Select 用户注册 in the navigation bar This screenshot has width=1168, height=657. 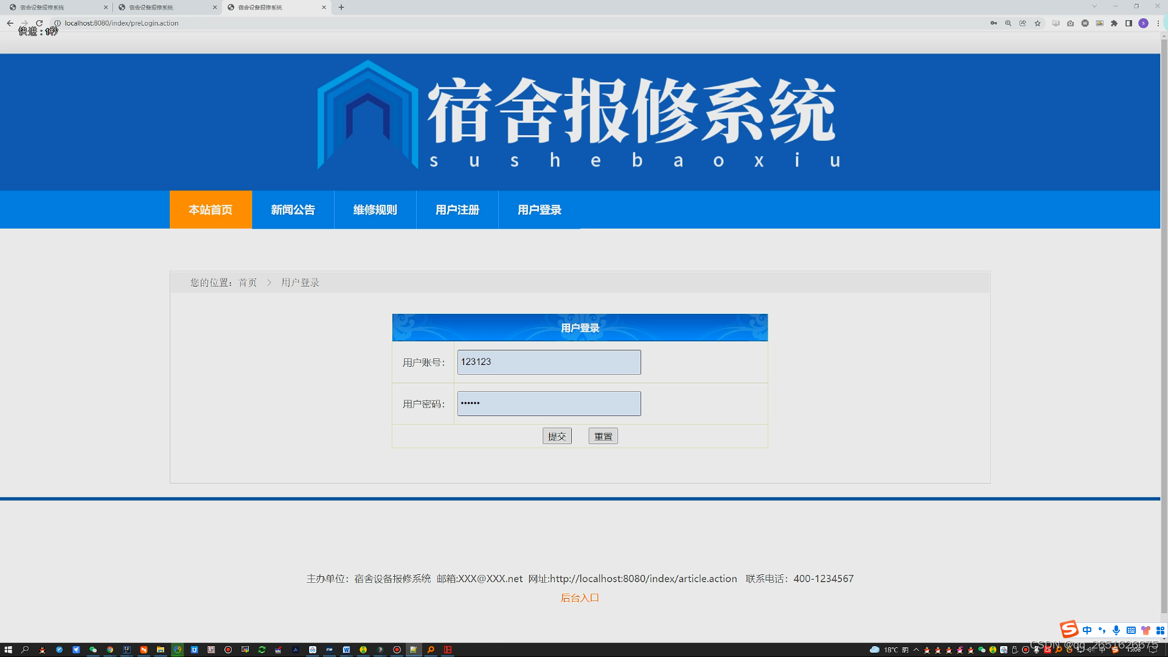[x=457, y=210]
